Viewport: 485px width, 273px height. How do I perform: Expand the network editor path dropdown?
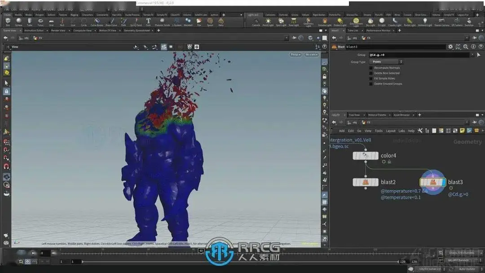[x=467, y=122]
